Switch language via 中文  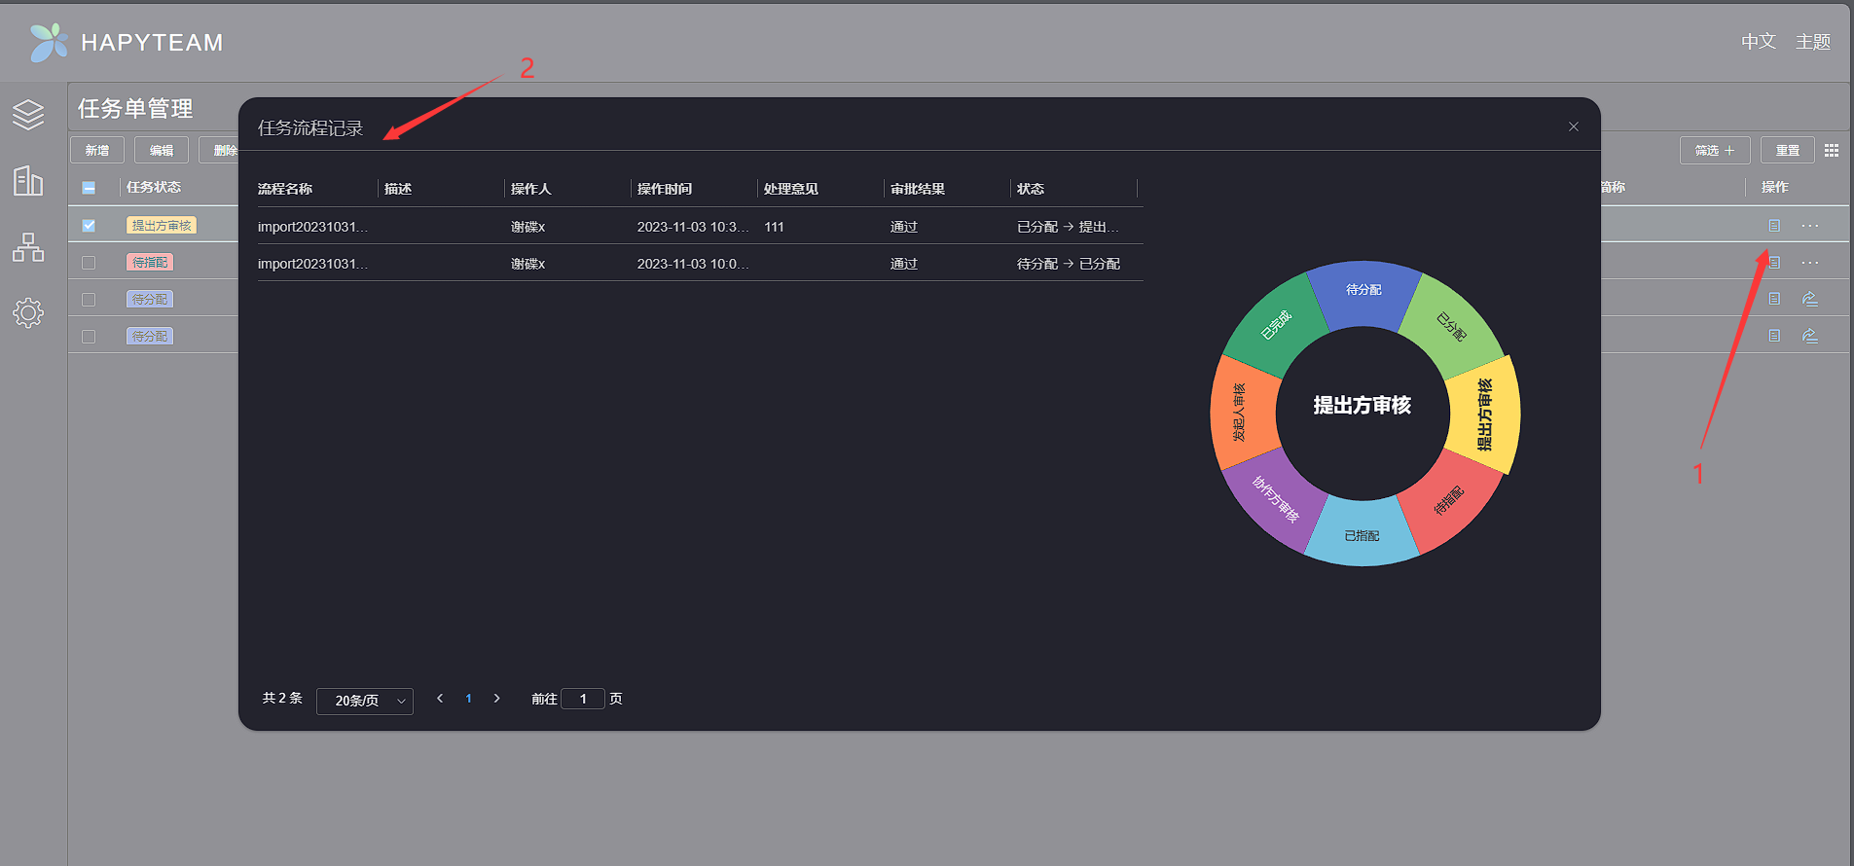1759,42
